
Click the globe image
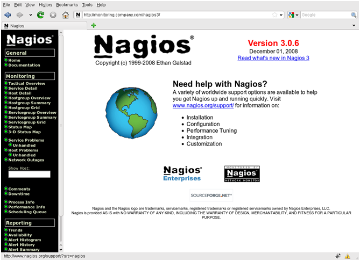pyautogui.click(x=131, y=113)
